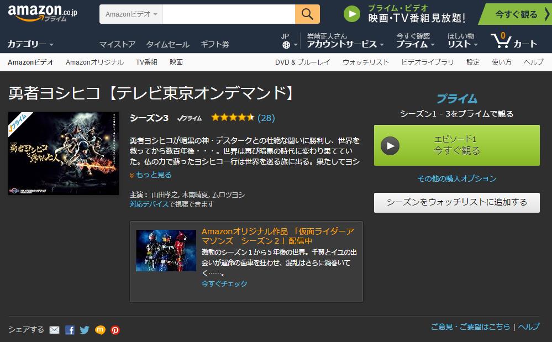This screenshot has height=342, width=552.
Task: Open the タイムセール menu item
Action: click(168, 44)
